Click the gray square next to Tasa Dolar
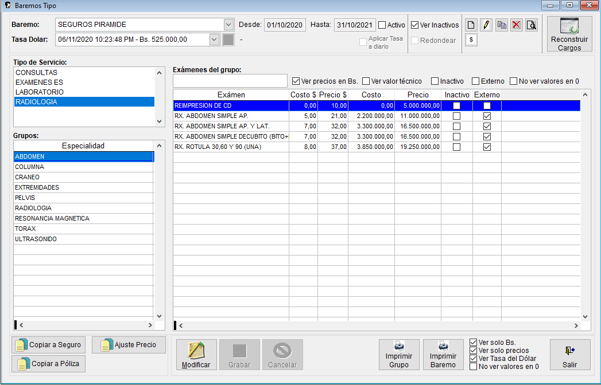The width and height of the screenshot is (601, 385). point(228,40)
